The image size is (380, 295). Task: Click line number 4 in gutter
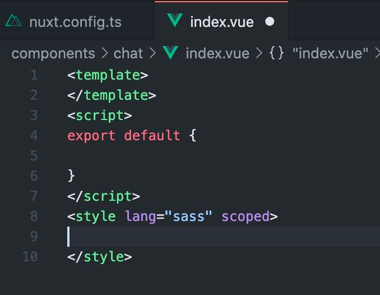tap(34, 135)
